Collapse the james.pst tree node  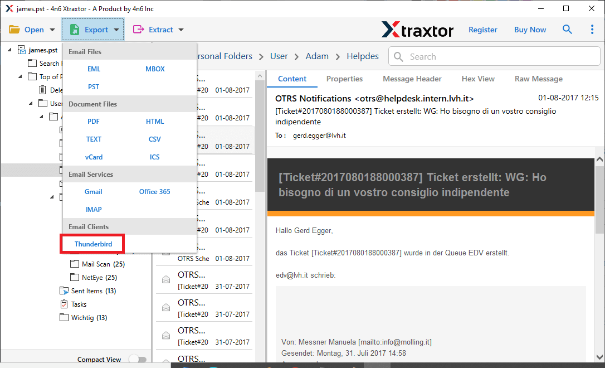tap(10, 50)
